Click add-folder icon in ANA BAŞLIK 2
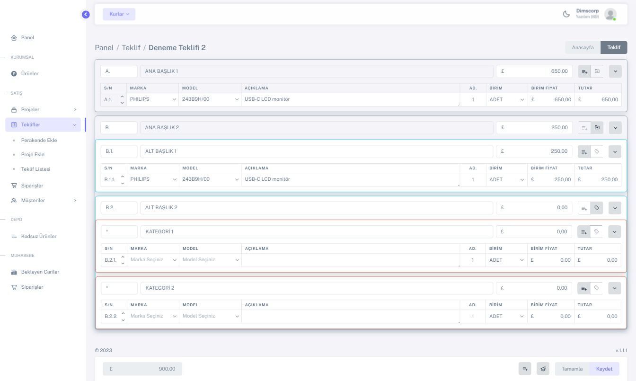This screenshot has height=381, width=636. (597, 128)
